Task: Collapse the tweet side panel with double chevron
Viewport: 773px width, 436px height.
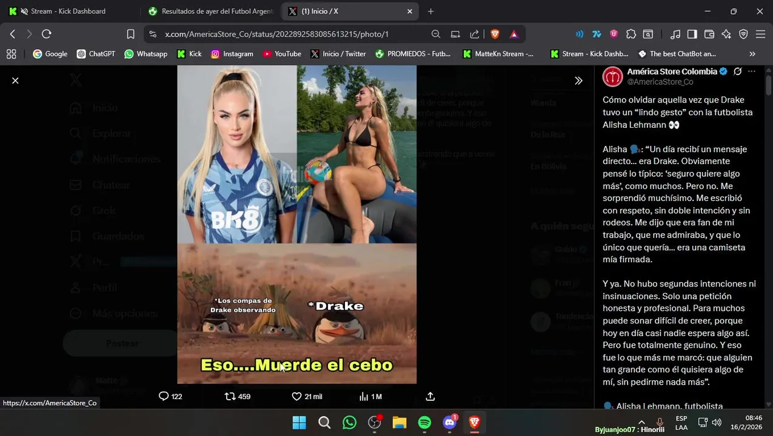Action: 578,81
